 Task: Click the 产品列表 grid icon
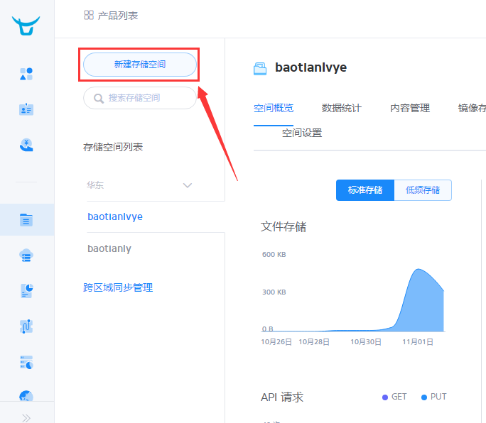click(x=89, y=15)
